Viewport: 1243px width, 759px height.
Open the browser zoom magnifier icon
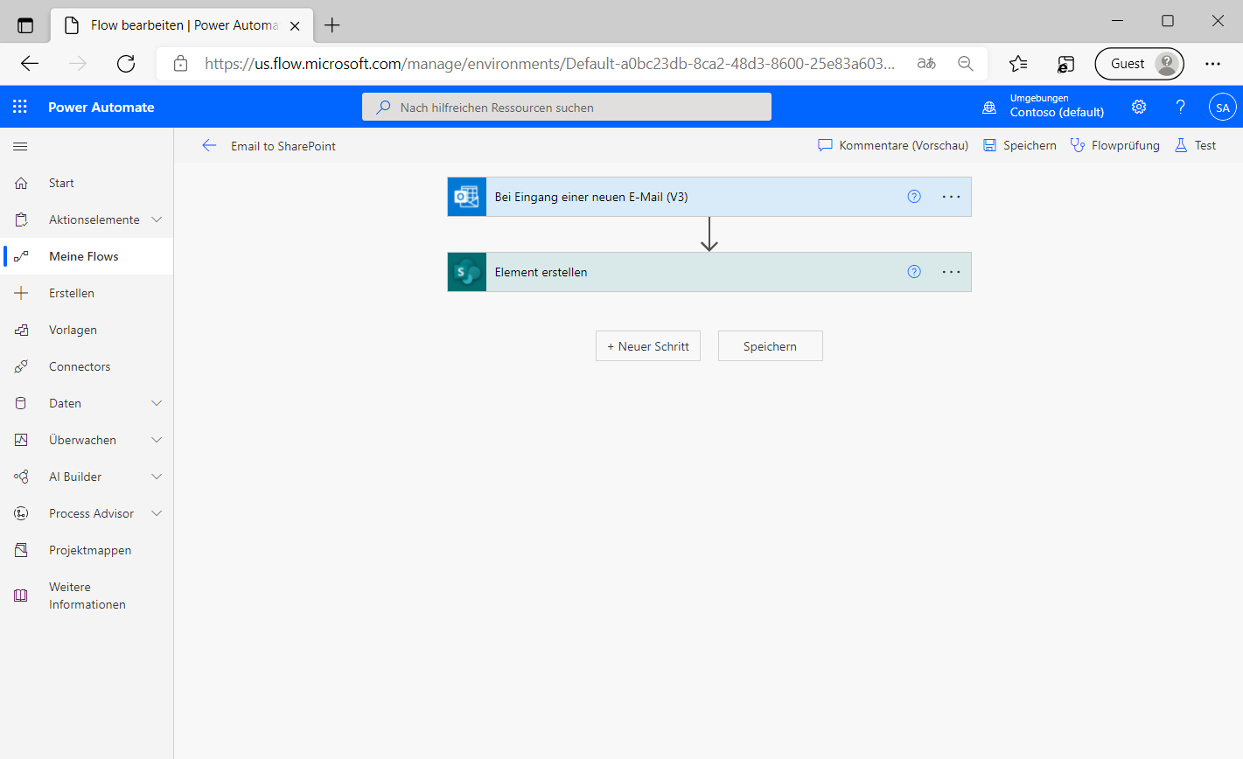966,63
